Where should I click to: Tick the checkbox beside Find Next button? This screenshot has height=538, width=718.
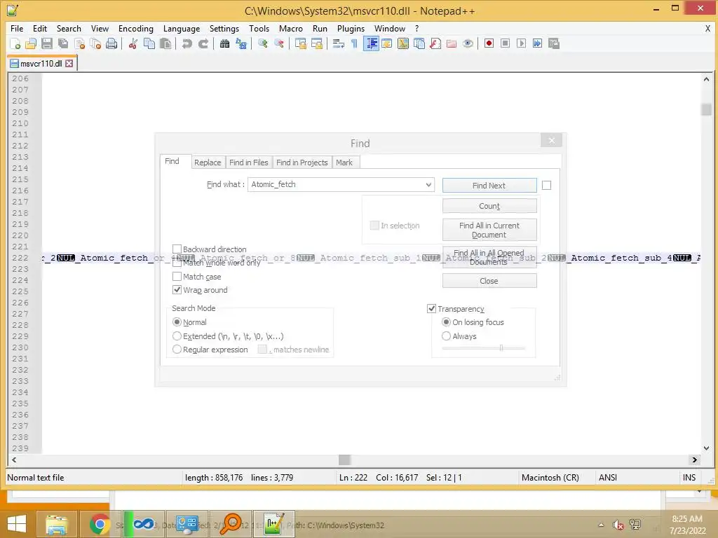coord(546,185)
